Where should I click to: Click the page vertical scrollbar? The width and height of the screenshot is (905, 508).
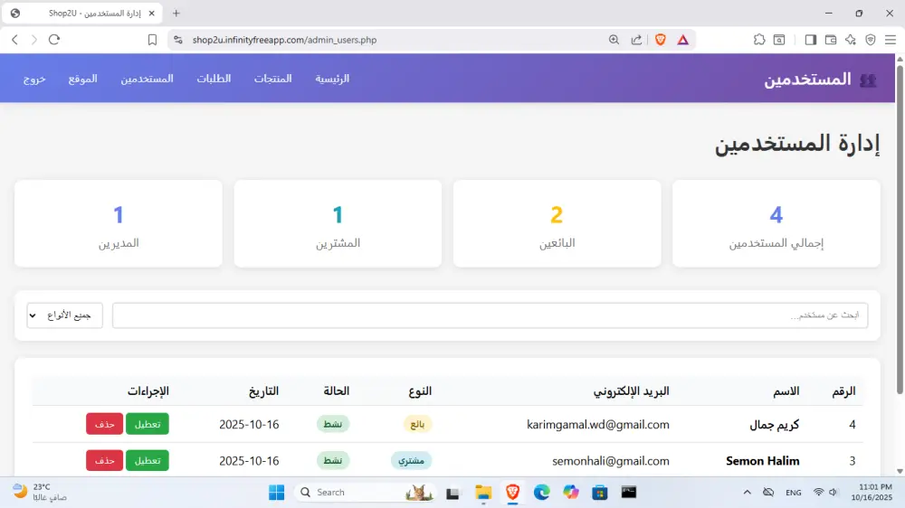900,230
